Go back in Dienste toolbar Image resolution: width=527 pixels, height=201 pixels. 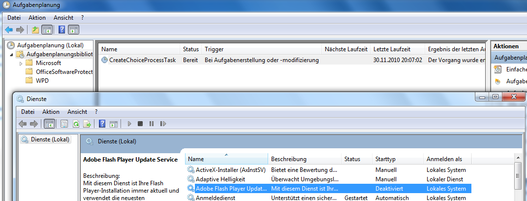23,124
